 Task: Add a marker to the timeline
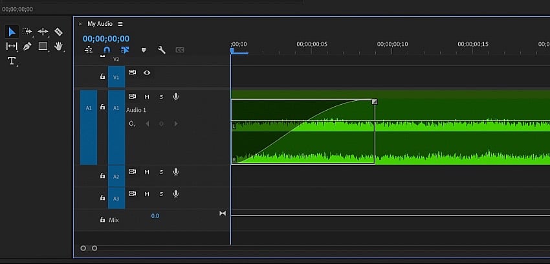[143, 50]
